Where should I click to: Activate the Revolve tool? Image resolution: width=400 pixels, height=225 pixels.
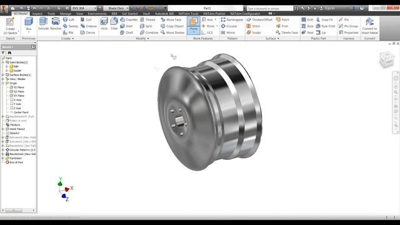pyautogui.click(x=56, y=24)
